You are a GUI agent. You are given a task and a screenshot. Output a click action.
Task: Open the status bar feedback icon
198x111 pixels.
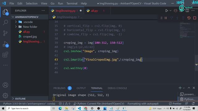click(186, 104)
